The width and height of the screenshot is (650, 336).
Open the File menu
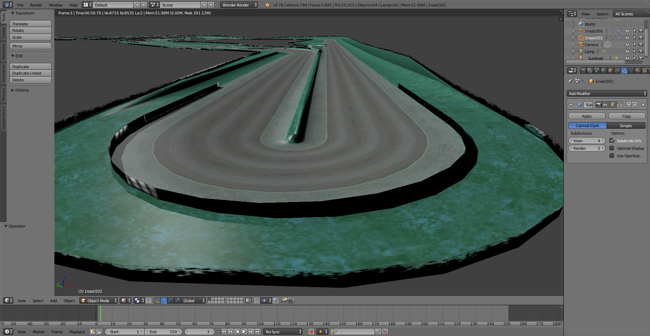20,5
